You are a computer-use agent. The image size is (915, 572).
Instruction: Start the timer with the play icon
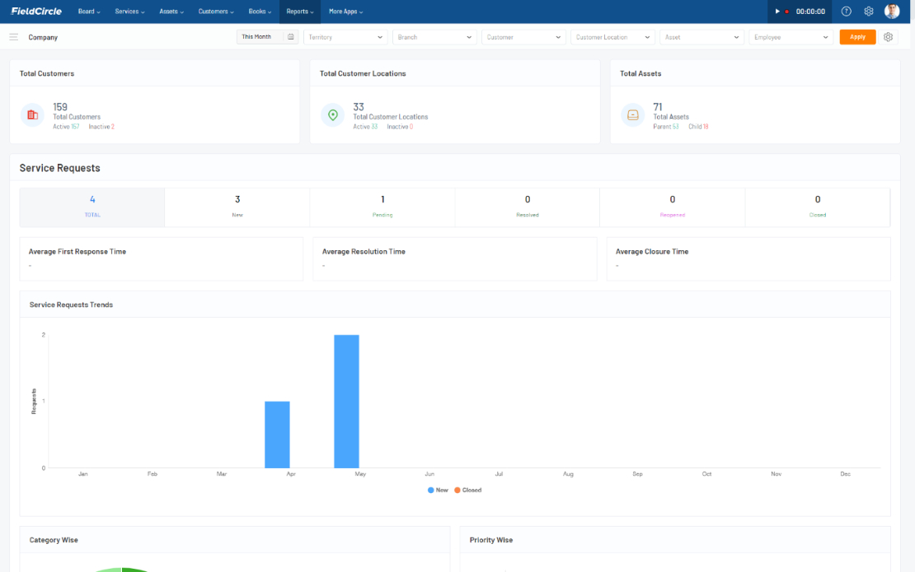point(777,11)
